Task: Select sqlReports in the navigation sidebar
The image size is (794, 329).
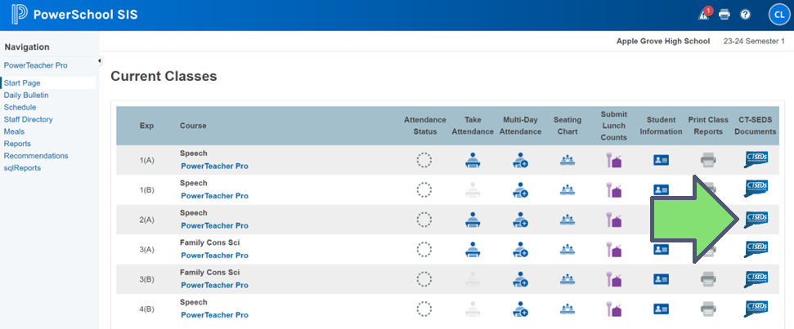Action: tap(22, 168)
